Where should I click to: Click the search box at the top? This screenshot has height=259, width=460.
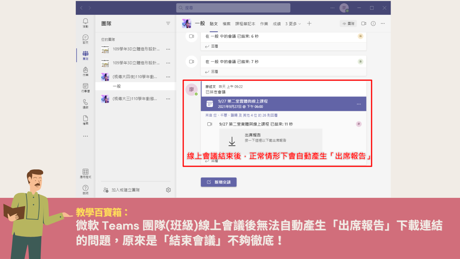pos(233,8)
